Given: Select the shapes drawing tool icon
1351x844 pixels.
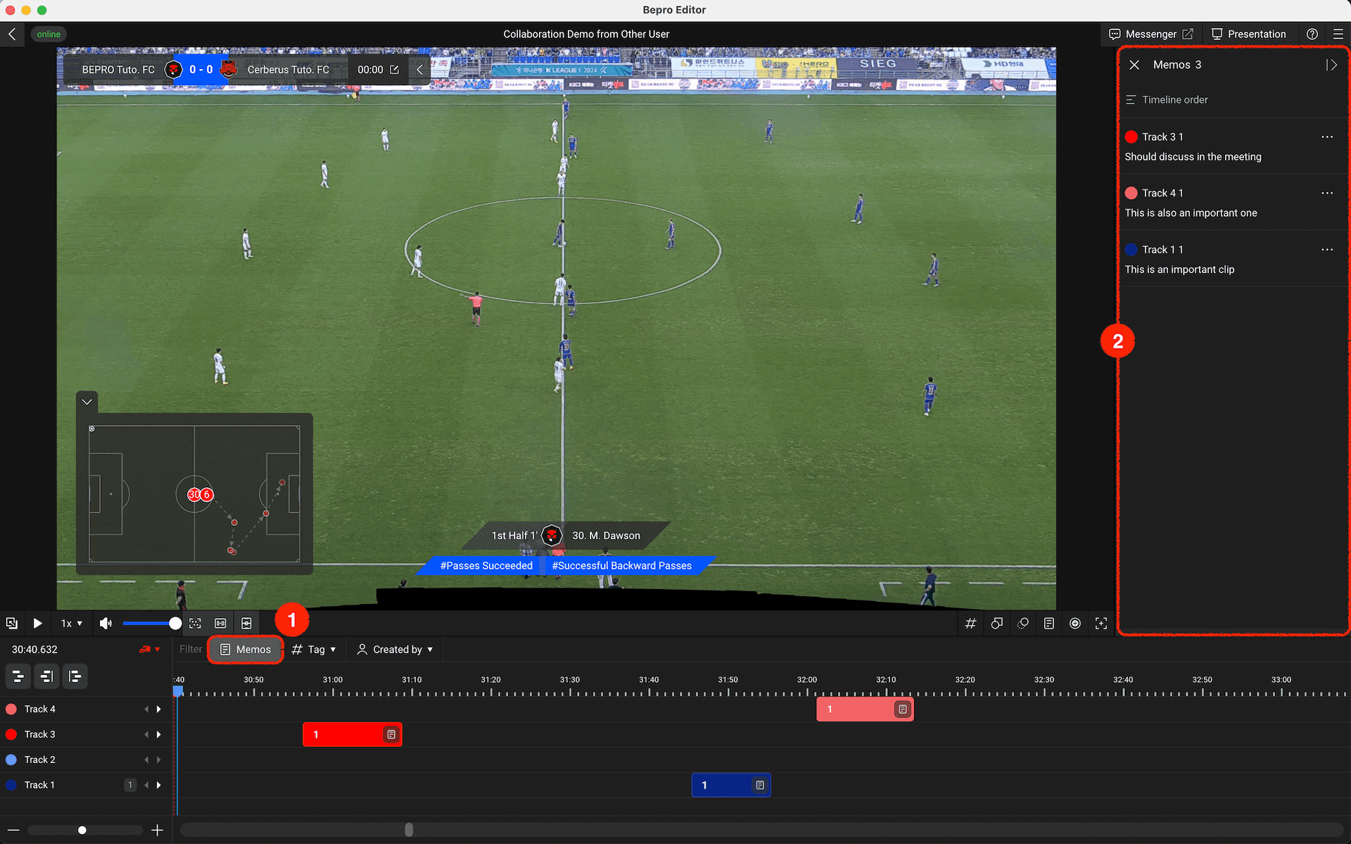Looking at the screenshot, I should pyautogui.click(x=996, y=624).
